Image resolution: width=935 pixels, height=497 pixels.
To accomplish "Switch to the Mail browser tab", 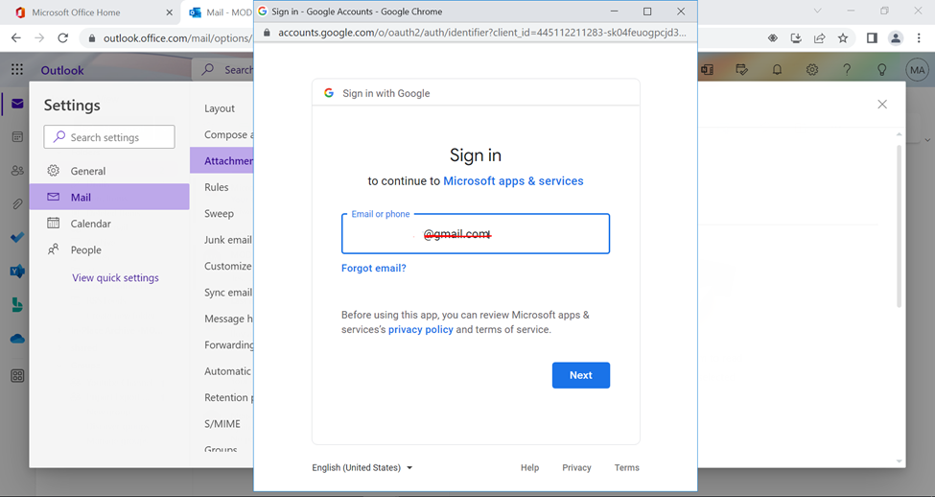I will click(x=218, y=12).
